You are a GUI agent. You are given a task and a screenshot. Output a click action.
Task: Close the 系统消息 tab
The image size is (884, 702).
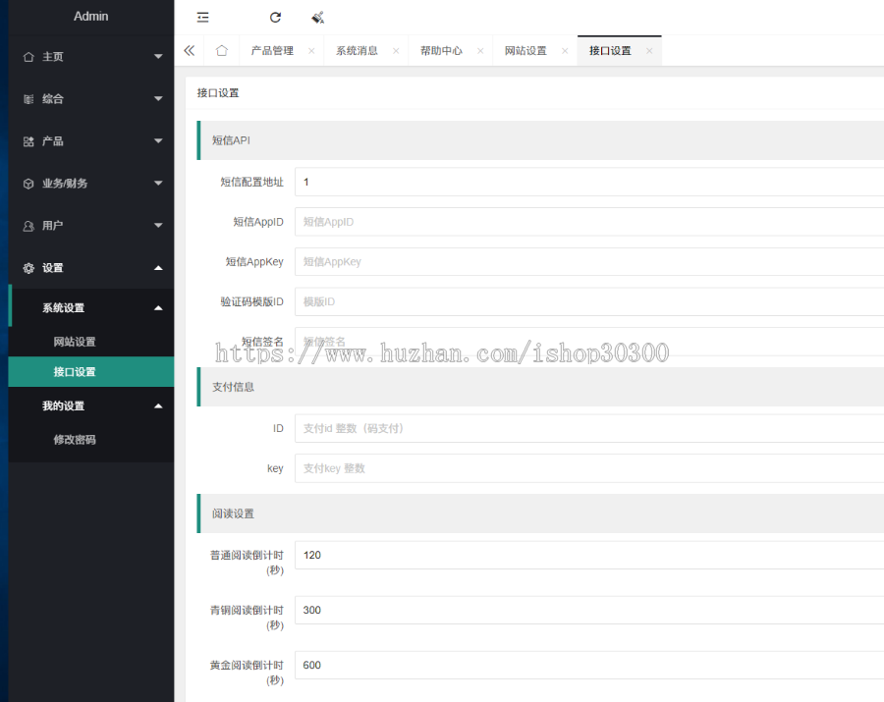point(396,51)
